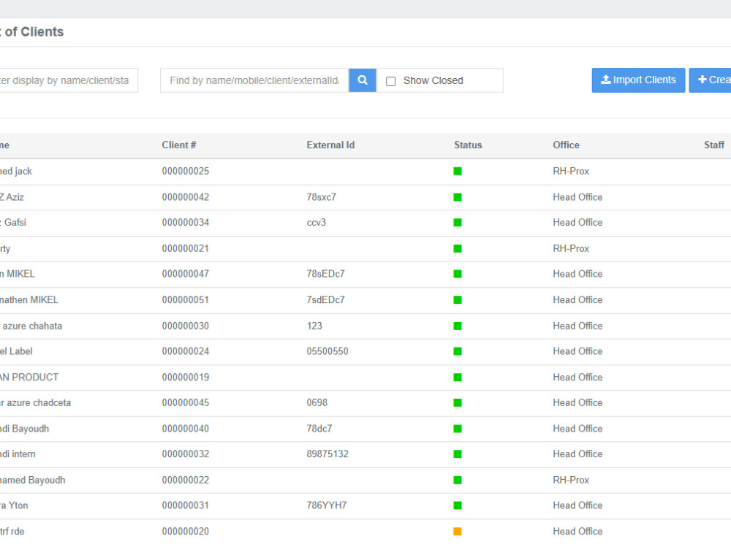Click the Status column header
The image size is (731, 547).
[x=468, y=145]
